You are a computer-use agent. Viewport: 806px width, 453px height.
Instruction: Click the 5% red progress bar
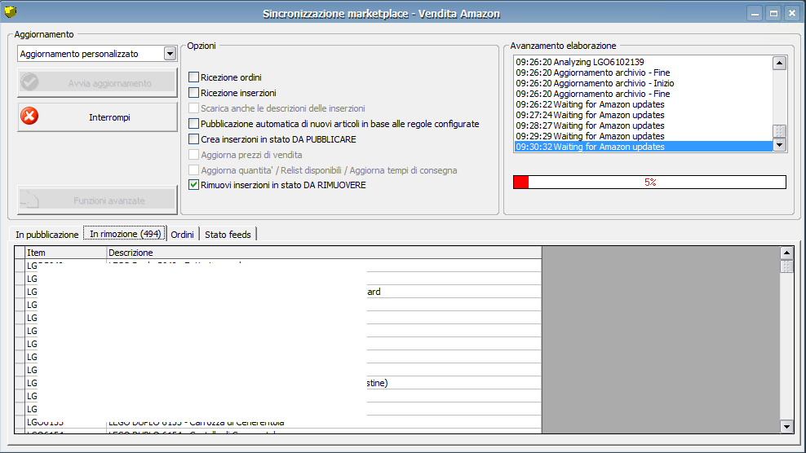coord(649,182)
